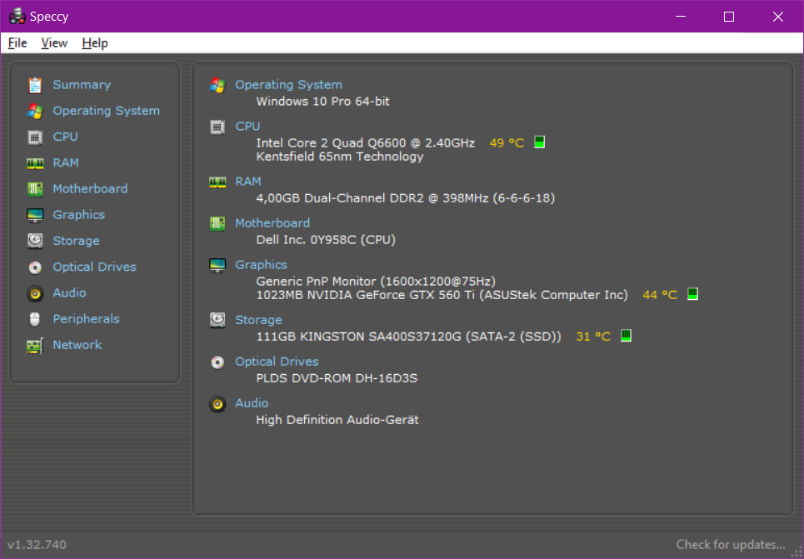This screenshot has height=559, width=804.
Task: Click the Network icon in sidebar
Action: [35, 345]
